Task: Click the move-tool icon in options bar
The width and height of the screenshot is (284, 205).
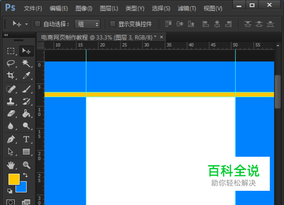Action: coord(17,24)
